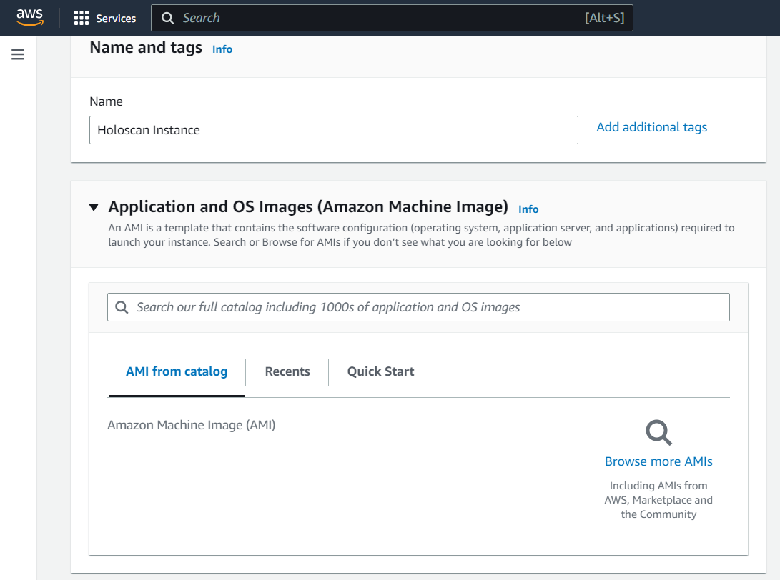
Task: Click the Add additional tags link
Action: tap(651, 127)
